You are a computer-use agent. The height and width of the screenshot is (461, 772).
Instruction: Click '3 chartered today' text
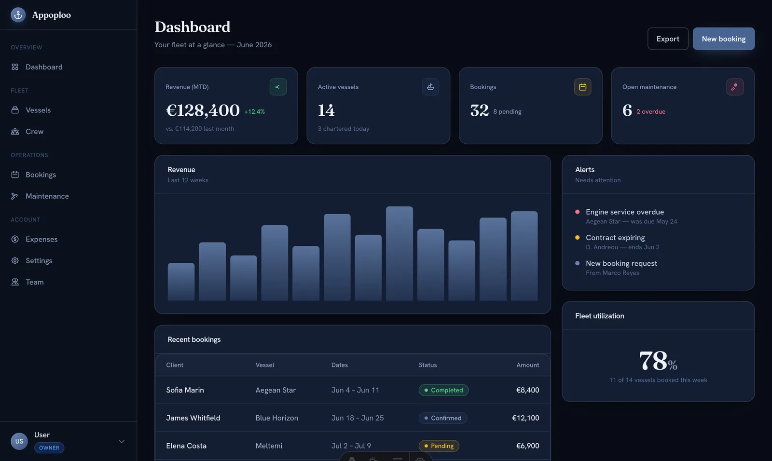tap(344, 129)
